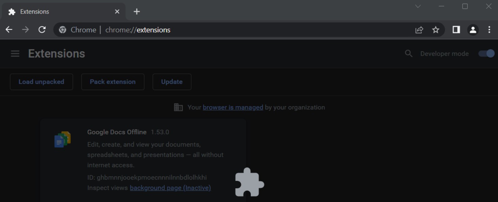Click the managed organization building icon

pos(178,107)
